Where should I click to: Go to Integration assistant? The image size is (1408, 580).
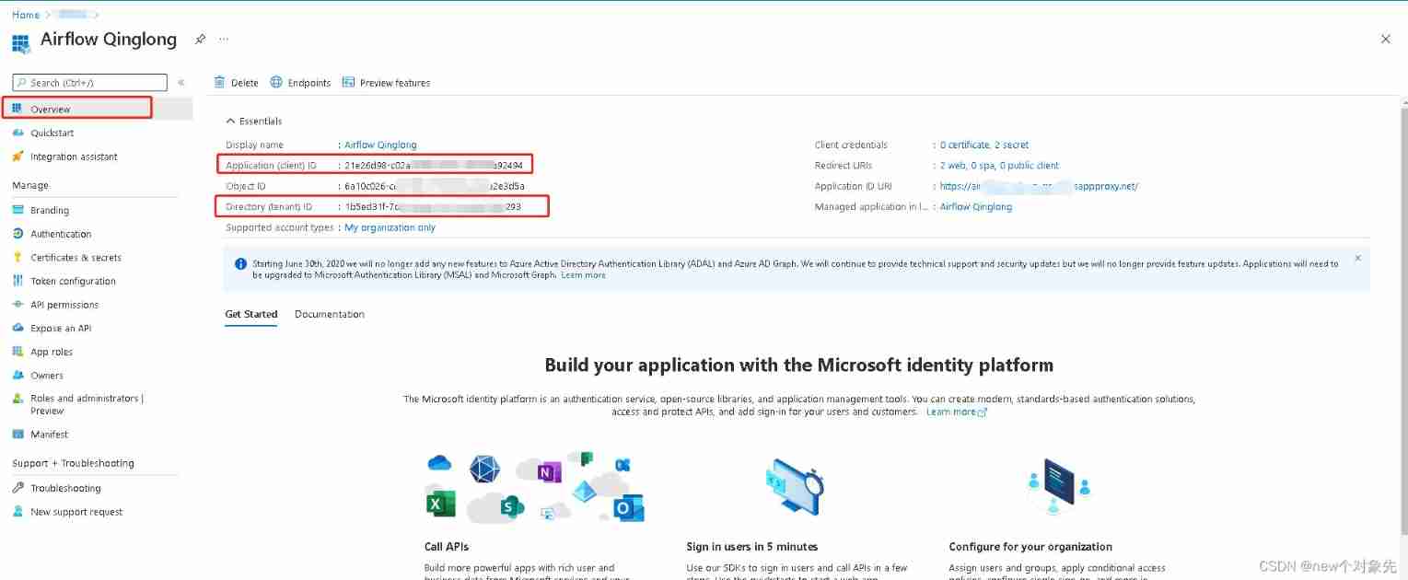coord(74,157)
